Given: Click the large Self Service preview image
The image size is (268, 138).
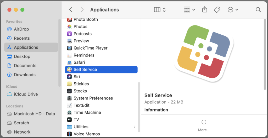Looking at the screenshot, I should [204, 54].
